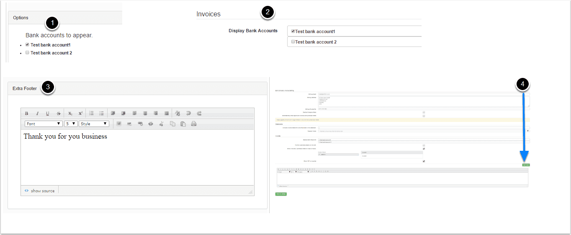Click the 'Invoices' section heading
Image resolution: width=571 pixels, height=235 pixels.
(208, 14)
